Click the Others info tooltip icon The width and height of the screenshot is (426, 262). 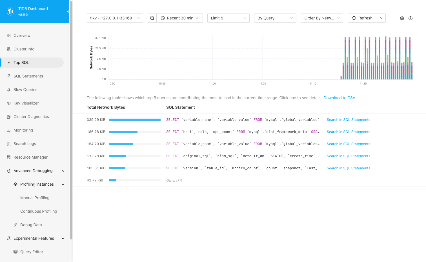tap(180, 181)
